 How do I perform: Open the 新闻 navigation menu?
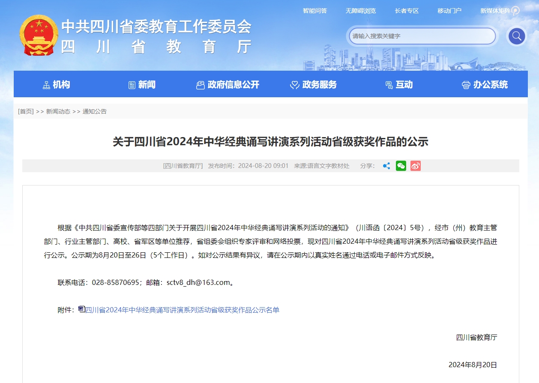click(142, 85)
